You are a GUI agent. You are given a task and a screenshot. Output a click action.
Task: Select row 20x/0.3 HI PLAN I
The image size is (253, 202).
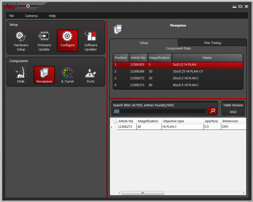pyautogui.click(x=178, y=78)
